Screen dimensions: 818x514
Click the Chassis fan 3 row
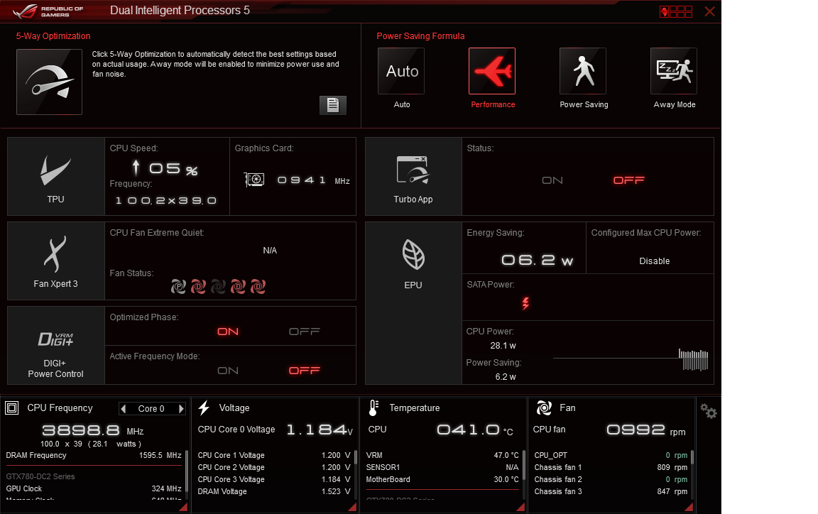click(x=611, y=491)
